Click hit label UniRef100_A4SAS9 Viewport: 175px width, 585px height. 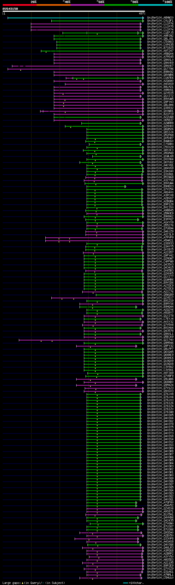click(160, 84)
